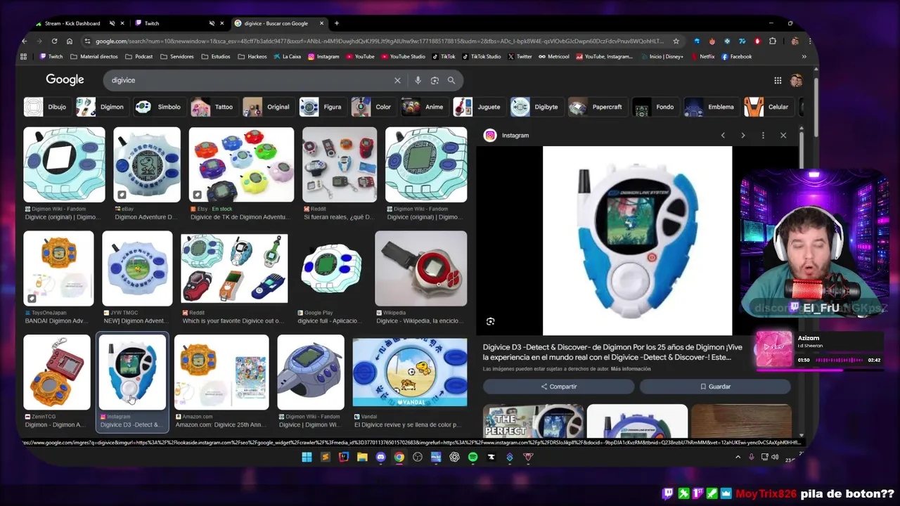
Task: Open the Google apps grid
Action: [778, 80]
